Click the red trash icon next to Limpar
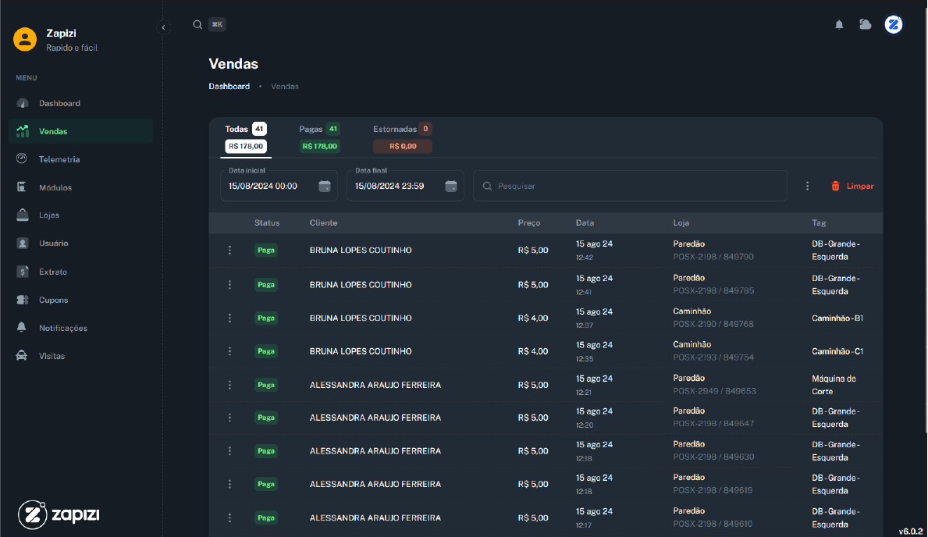The width and height of the screenshot is (928, 537). (x=836, y=186)
